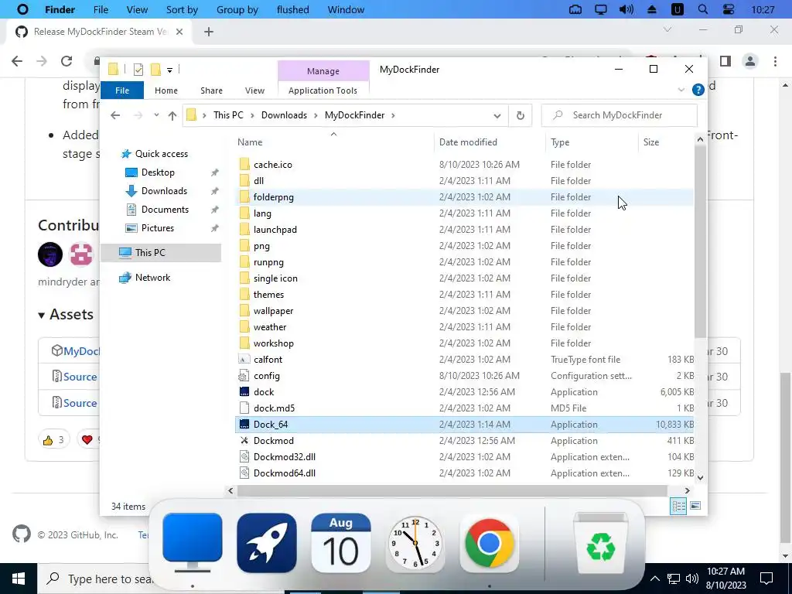Open the File tab in Explorer
The height and width of the screenshot is (594, 792).
click(x=122, y=90)
